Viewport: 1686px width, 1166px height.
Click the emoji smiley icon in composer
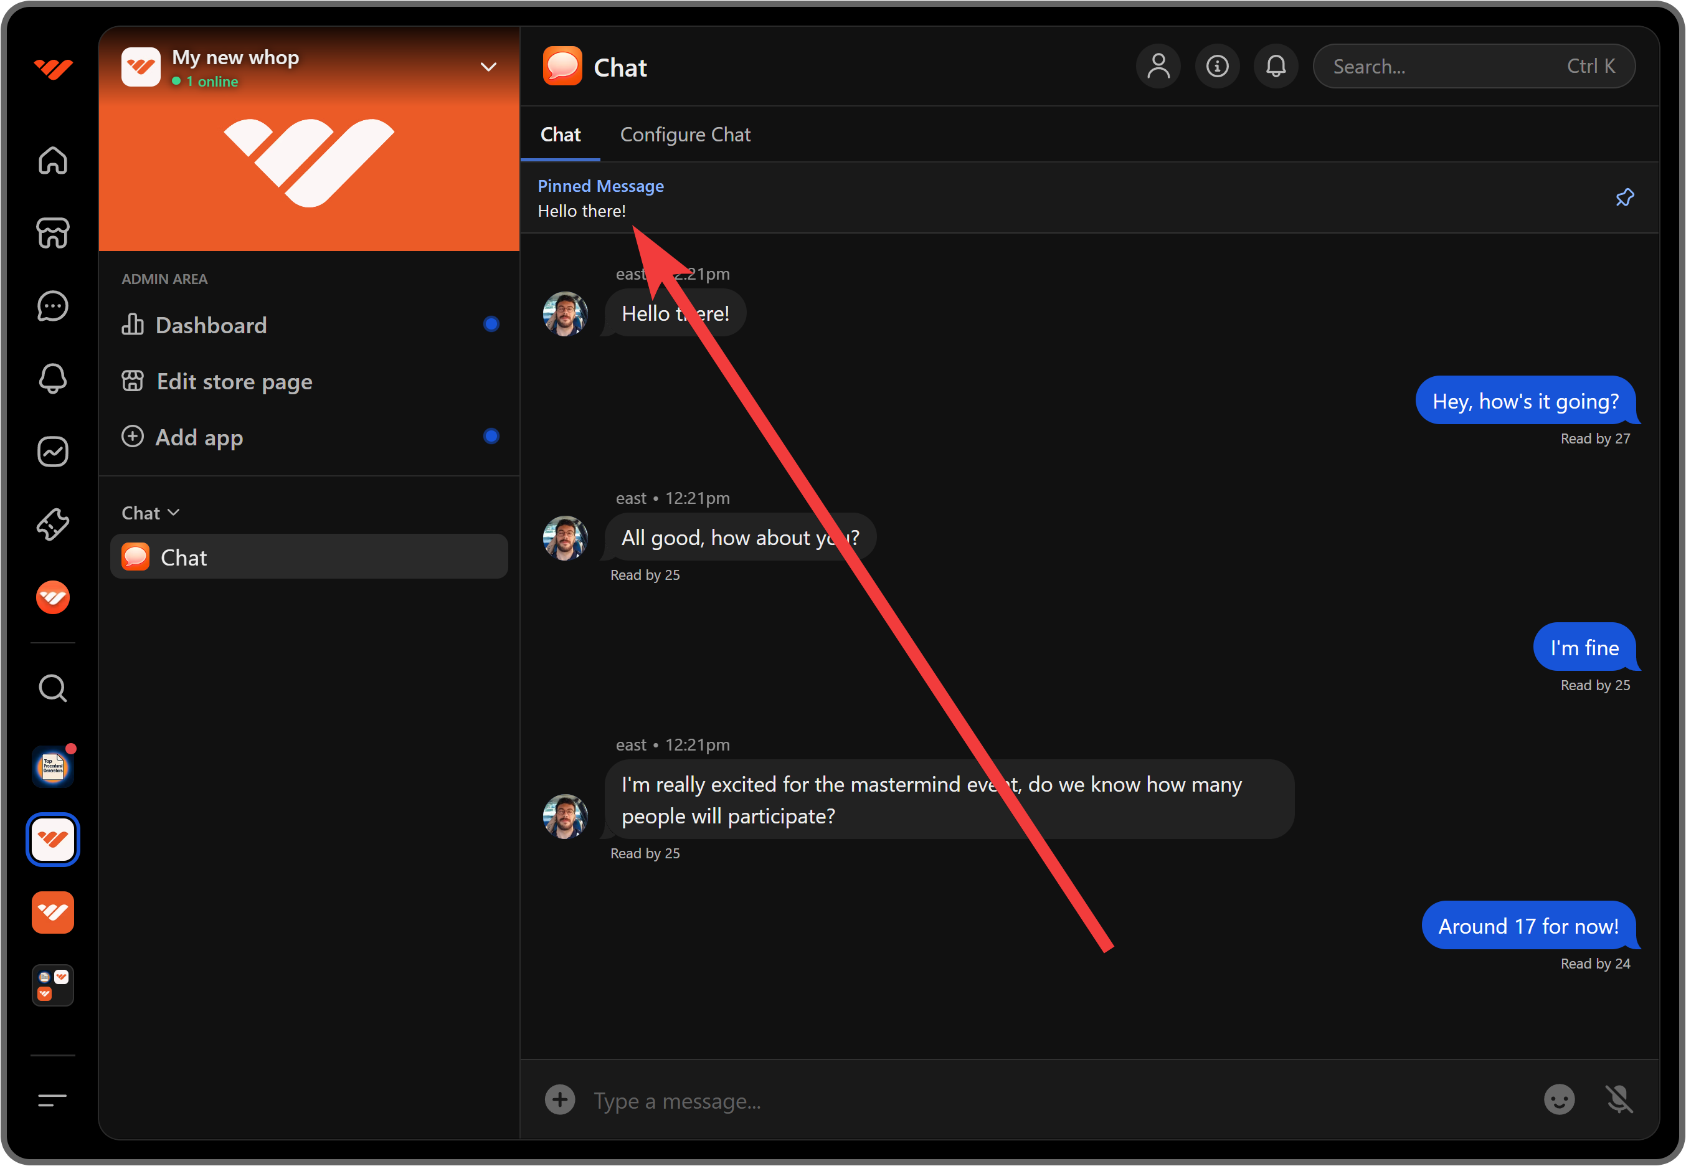tap(1558, 1099)
